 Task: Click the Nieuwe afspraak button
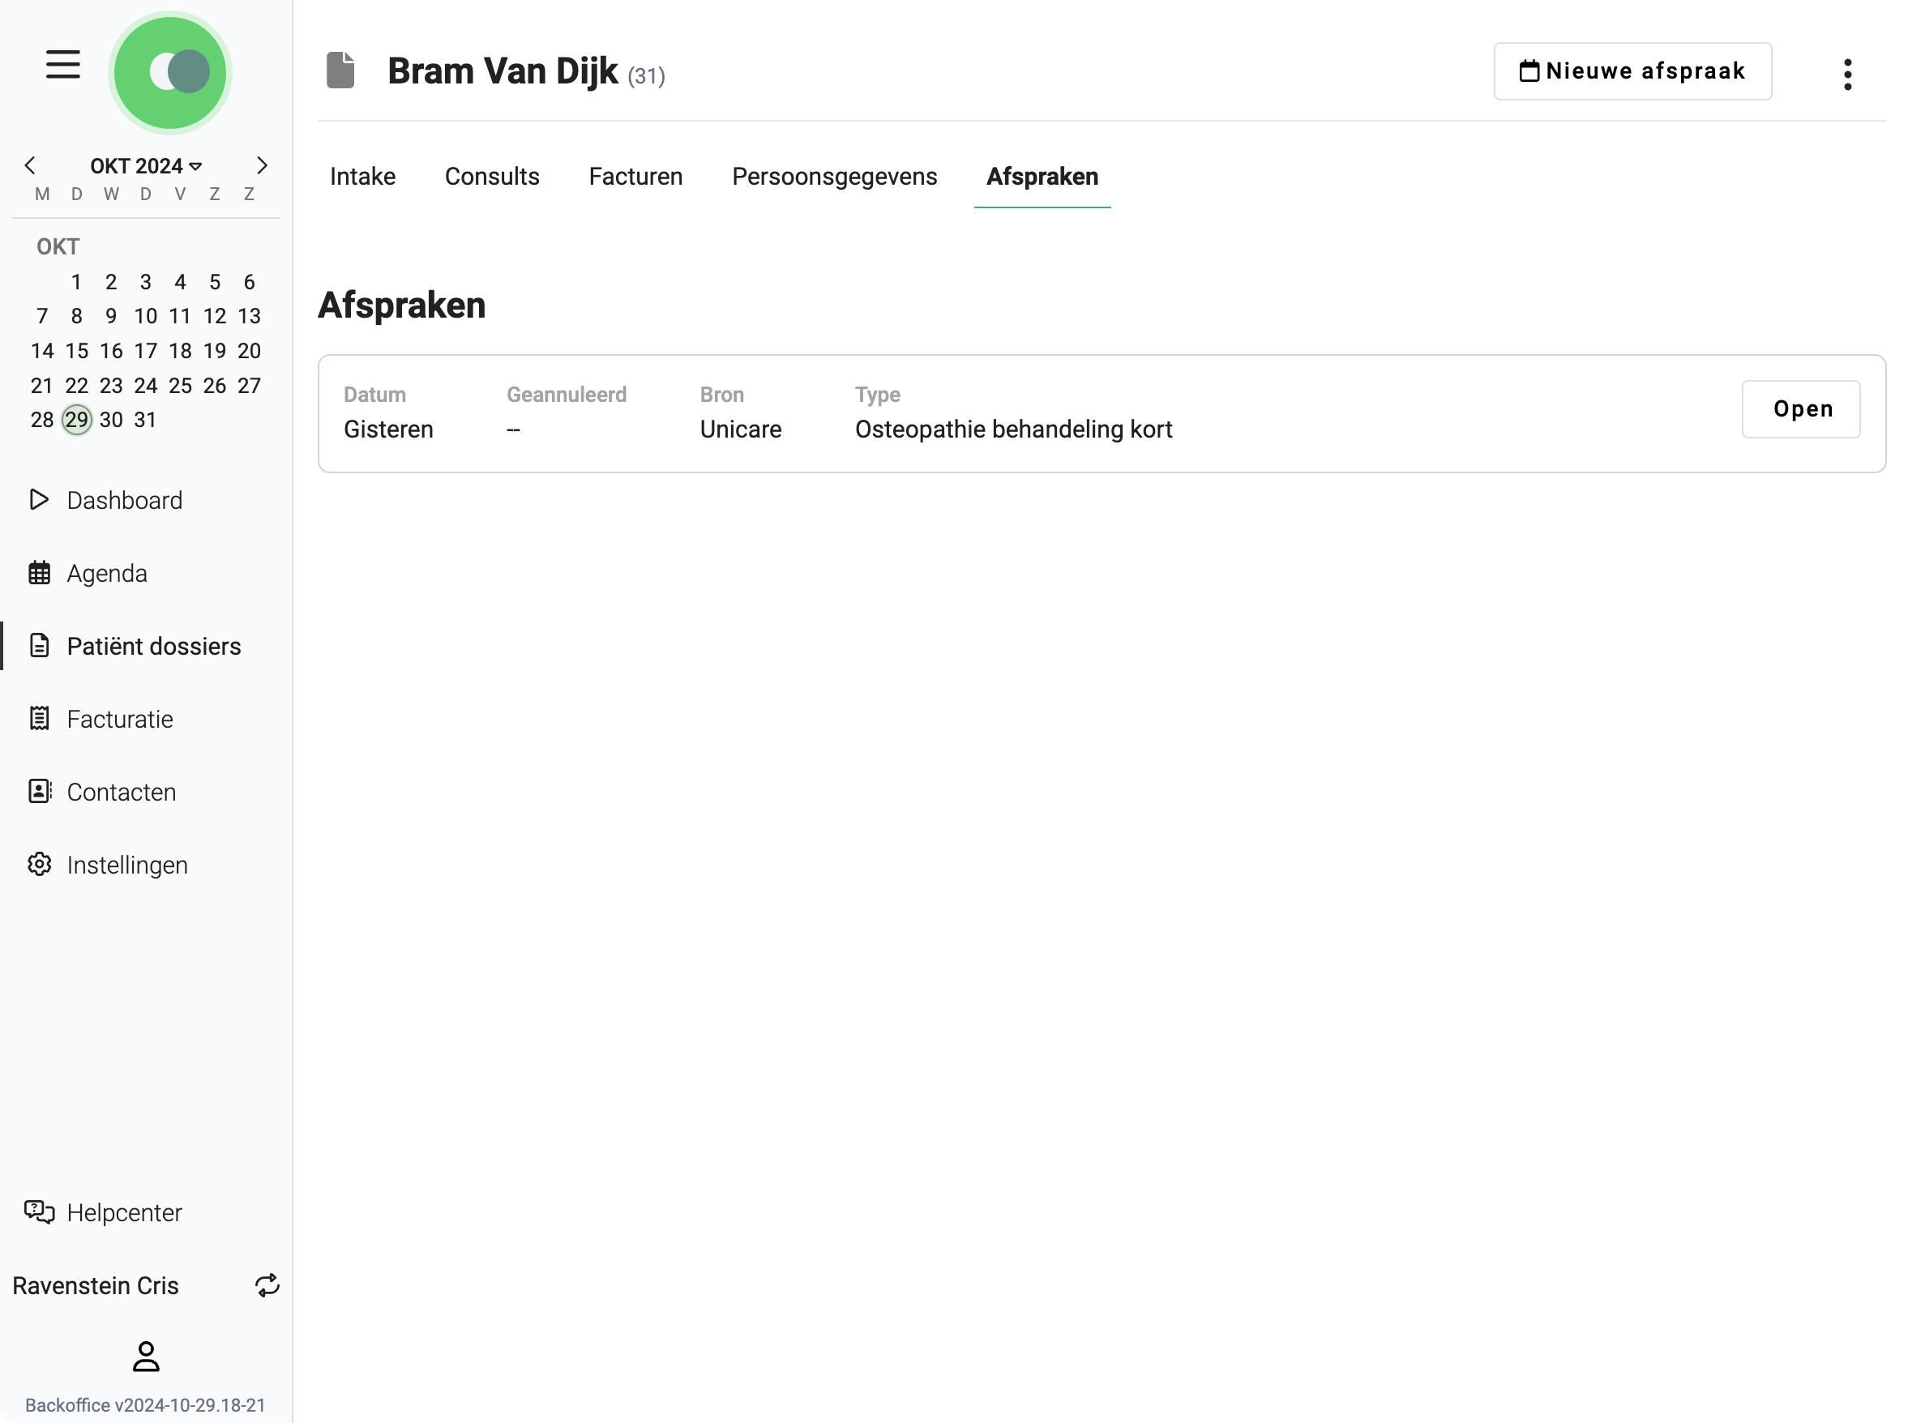point(1632,71)
